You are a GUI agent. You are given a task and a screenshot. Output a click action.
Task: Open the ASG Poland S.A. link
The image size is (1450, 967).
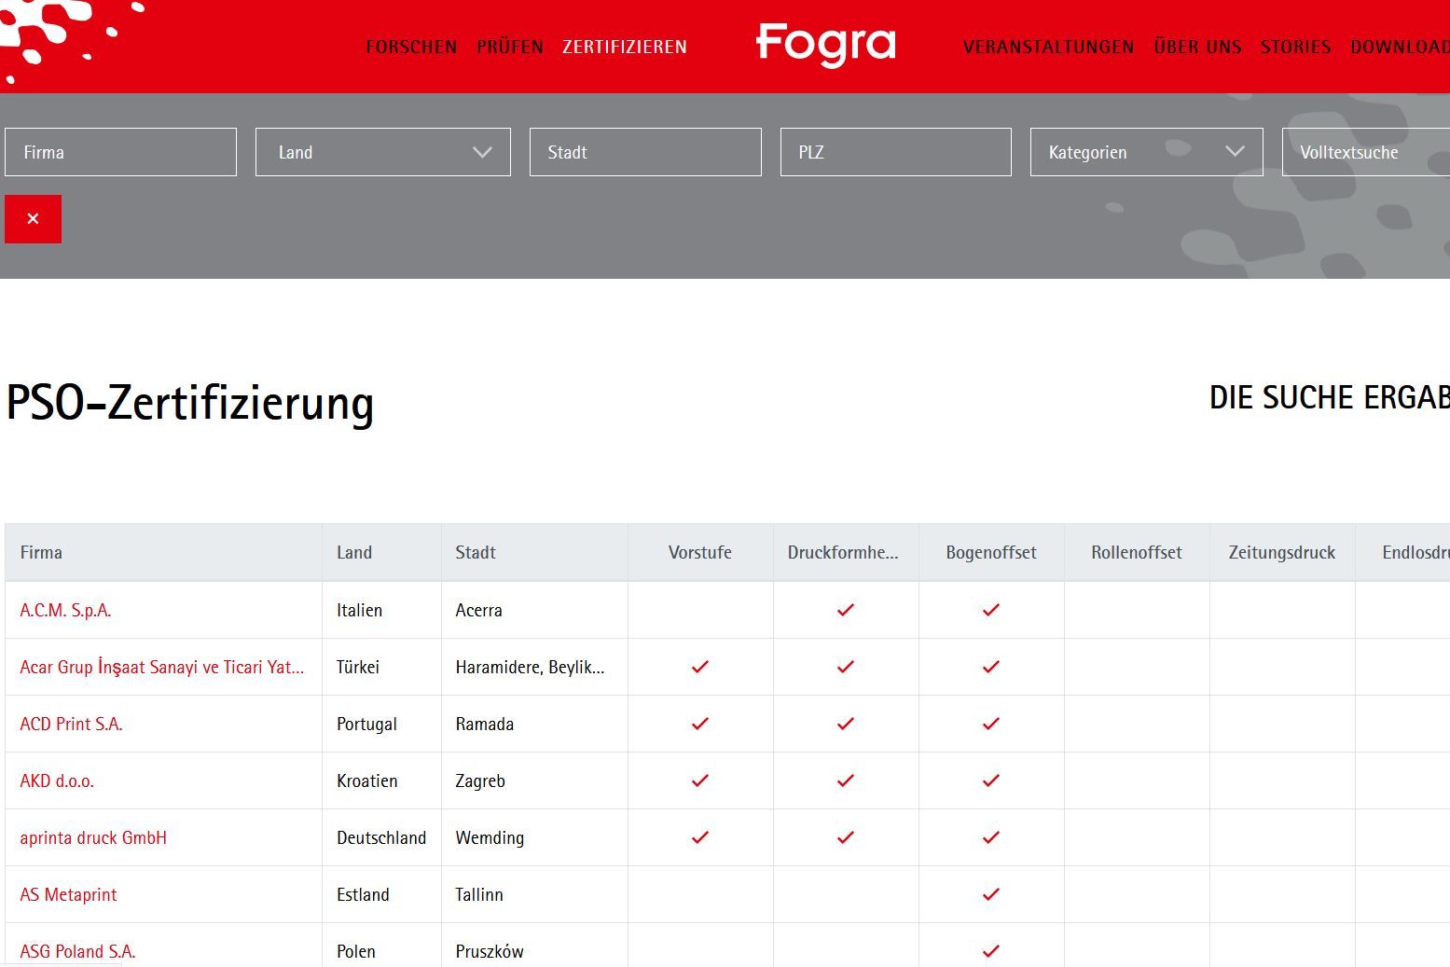[x=77, y=951]
